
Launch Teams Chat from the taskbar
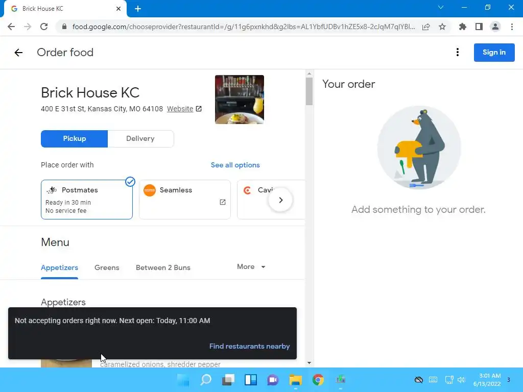coord(273,380)
